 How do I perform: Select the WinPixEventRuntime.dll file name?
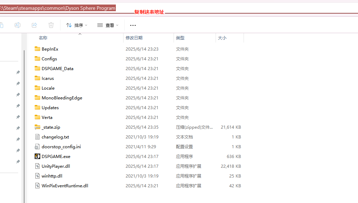pos(65,186)
